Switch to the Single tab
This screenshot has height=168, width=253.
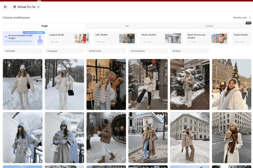click(x=44, y=26)
